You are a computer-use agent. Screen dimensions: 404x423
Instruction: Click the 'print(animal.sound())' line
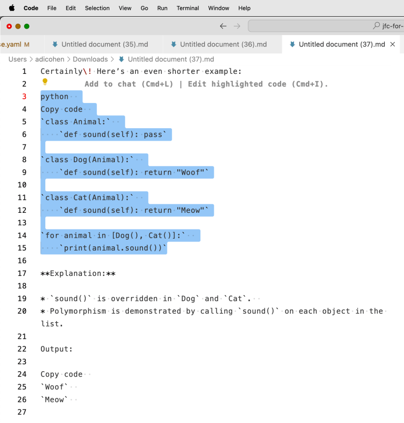113,248
